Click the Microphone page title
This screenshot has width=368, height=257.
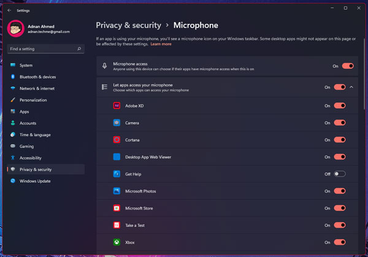(196, 25)
